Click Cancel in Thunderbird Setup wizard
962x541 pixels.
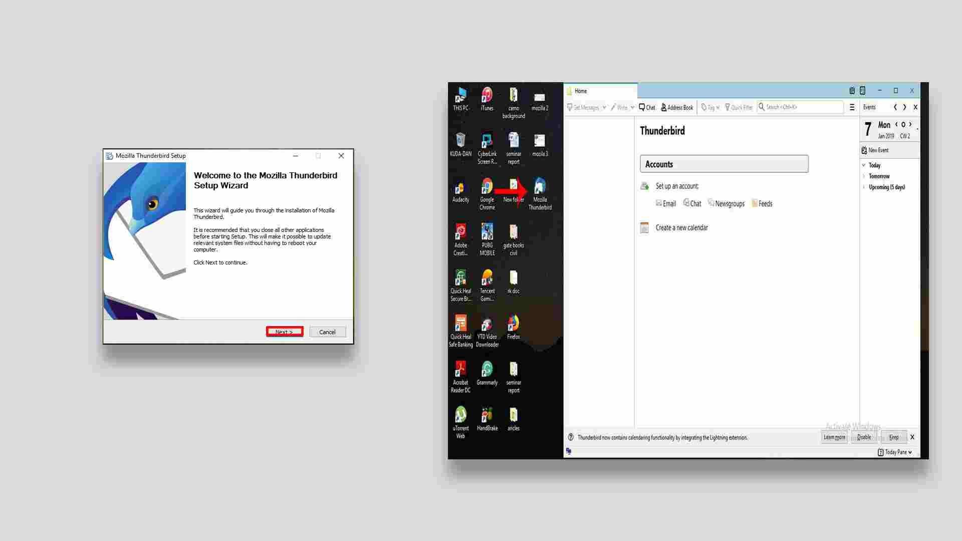(x=328, y=332)
